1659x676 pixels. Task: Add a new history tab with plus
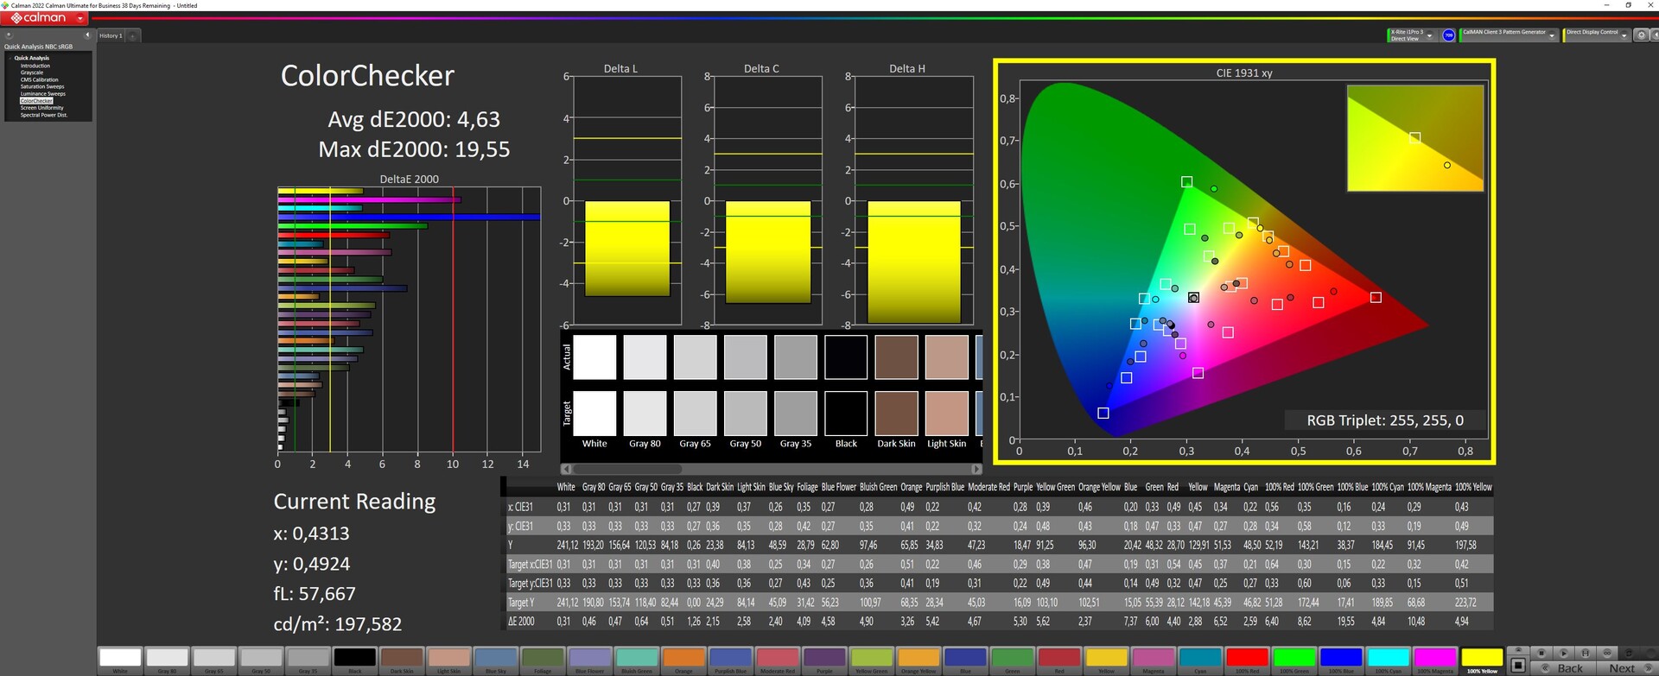pyautogui.click(x=132, y=35)
